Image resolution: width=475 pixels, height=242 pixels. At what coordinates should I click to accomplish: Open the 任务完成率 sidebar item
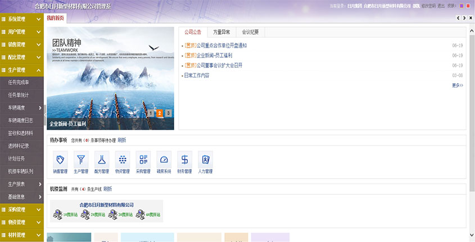click(x=18, y=83)
